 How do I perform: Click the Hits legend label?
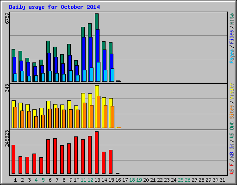pos(232,19)
